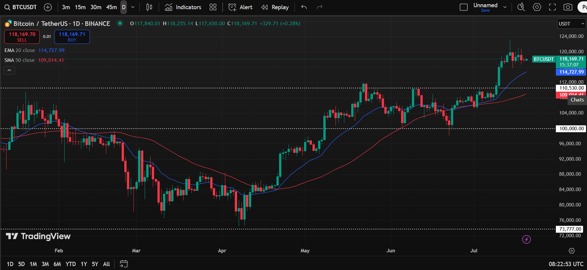This screenshot has width=587, height=270.
Task: Open the indicator templates grid icon
Action: (x=213, y=7)
